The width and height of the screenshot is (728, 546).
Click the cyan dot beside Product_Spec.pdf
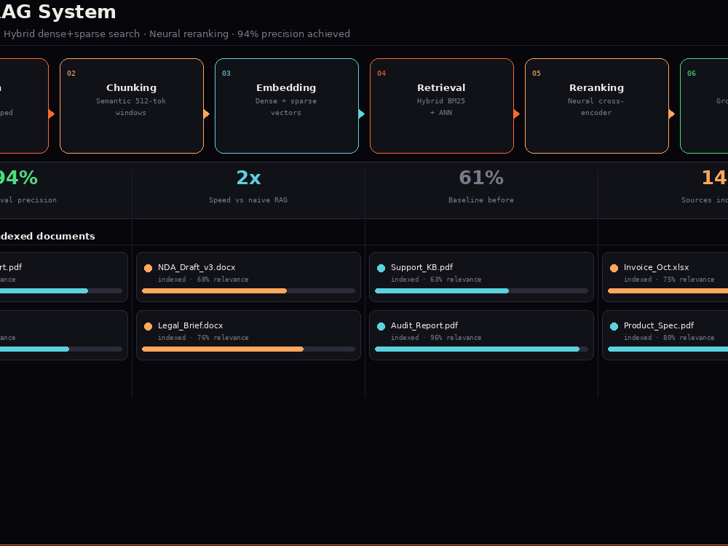pyautogui.click(x=614, y=326)
